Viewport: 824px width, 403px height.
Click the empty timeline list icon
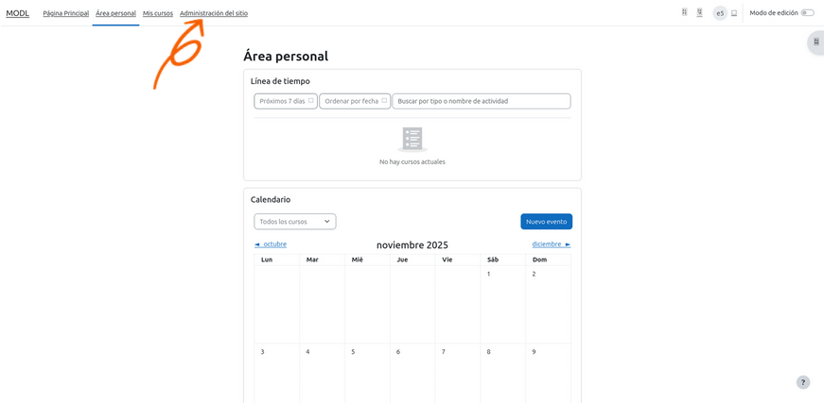click(412, 139)
